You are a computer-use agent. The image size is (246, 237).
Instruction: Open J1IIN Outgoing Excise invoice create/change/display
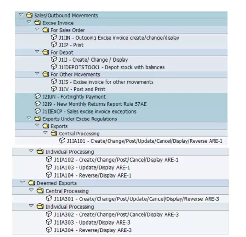click(x=119, y=38)
